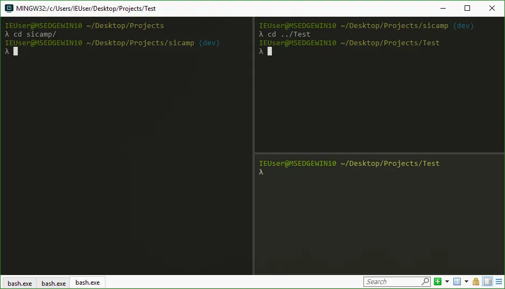
Task: Click the padlock icon in the toolbar
Action: pos(476,281)
